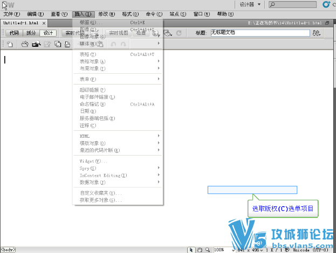This screenshot has height=253, width=336.
Task: Click the search field at top right
Action: 292,4
